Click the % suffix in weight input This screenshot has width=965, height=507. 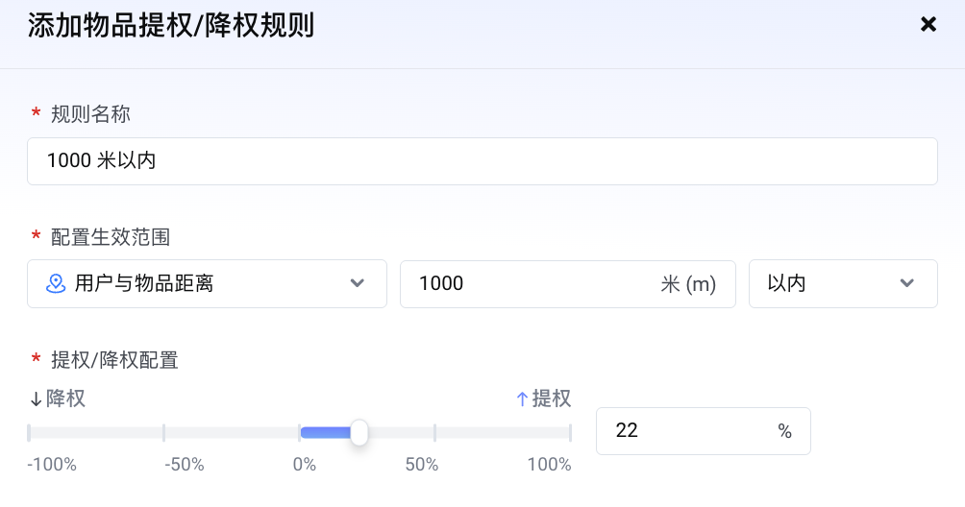pyautogui.click(x=785, y=431)
